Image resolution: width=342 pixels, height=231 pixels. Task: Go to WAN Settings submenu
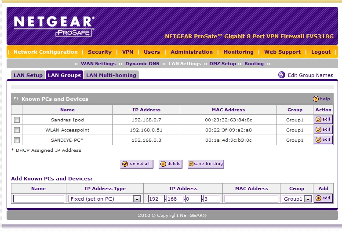coord(98,64)
